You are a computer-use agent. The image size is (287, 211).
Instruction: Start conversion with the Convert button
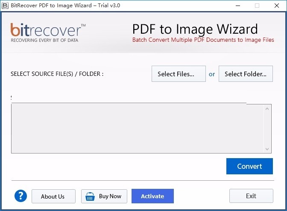[x=249, y=166]
